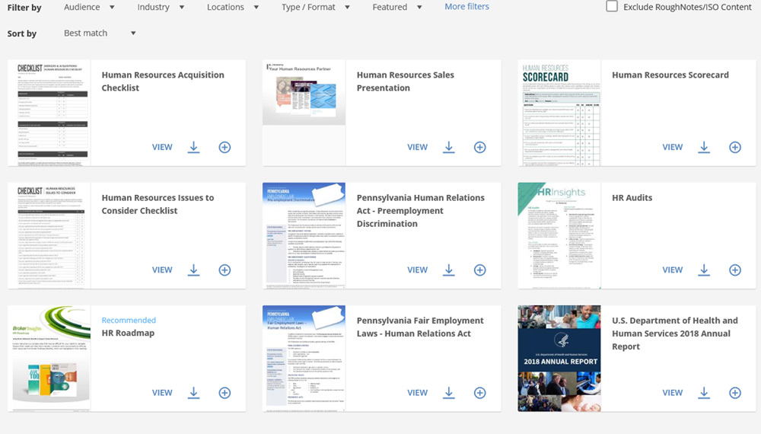Download the HR Audits document
Screen dimensions: 761x434
point(704,270)
